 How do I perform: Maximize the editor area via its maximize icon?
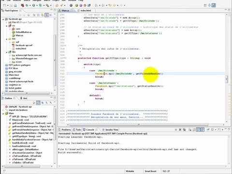point(229,10)
